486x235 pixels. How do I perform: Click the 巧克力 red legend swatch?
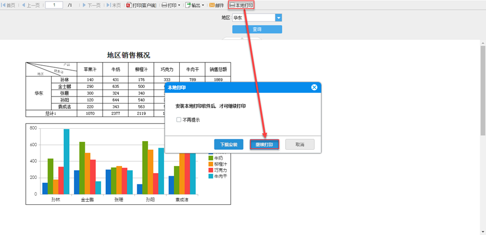211,170
